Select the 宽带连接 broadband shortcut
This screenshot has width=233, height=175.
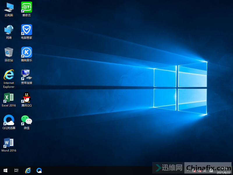coord(27,77)
